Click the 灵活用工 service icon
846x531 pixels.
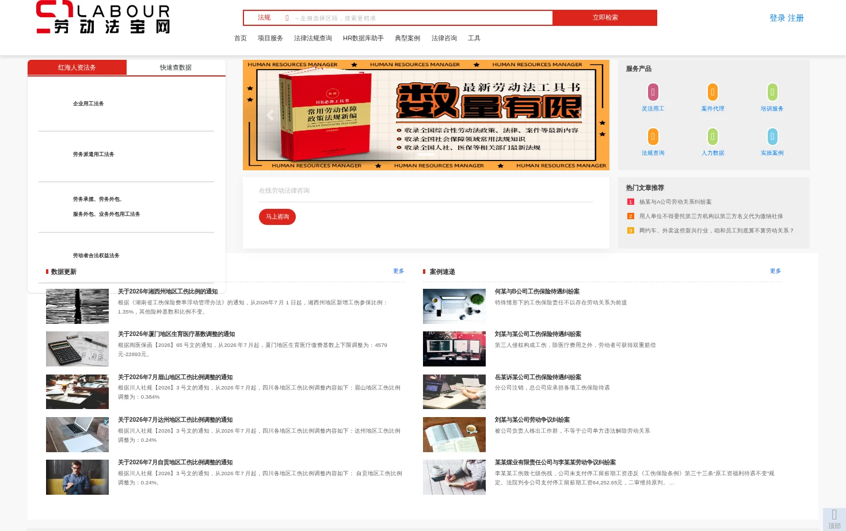click(x=653, y=92)
